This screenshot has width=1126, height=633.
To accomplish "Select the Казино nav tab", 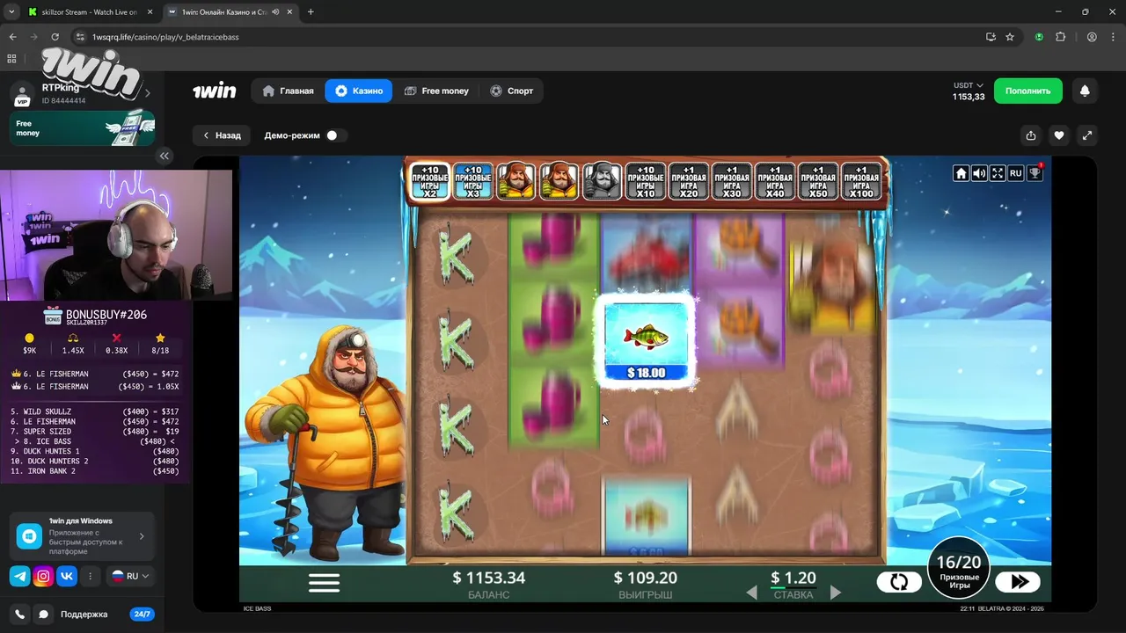I will [x=359, y=91].
